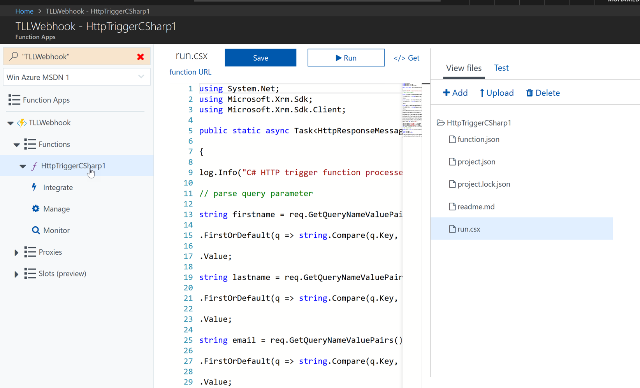Image resolution: width=640 pixels, height=388 pixels.
Task: Click the Save button
Action: [x=260, y=58]
